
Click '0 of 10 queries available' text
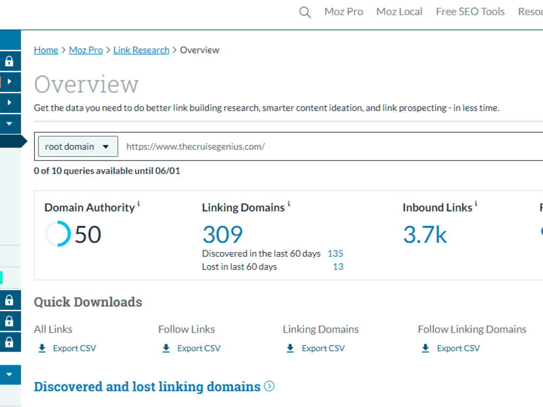tap(107, 171)
